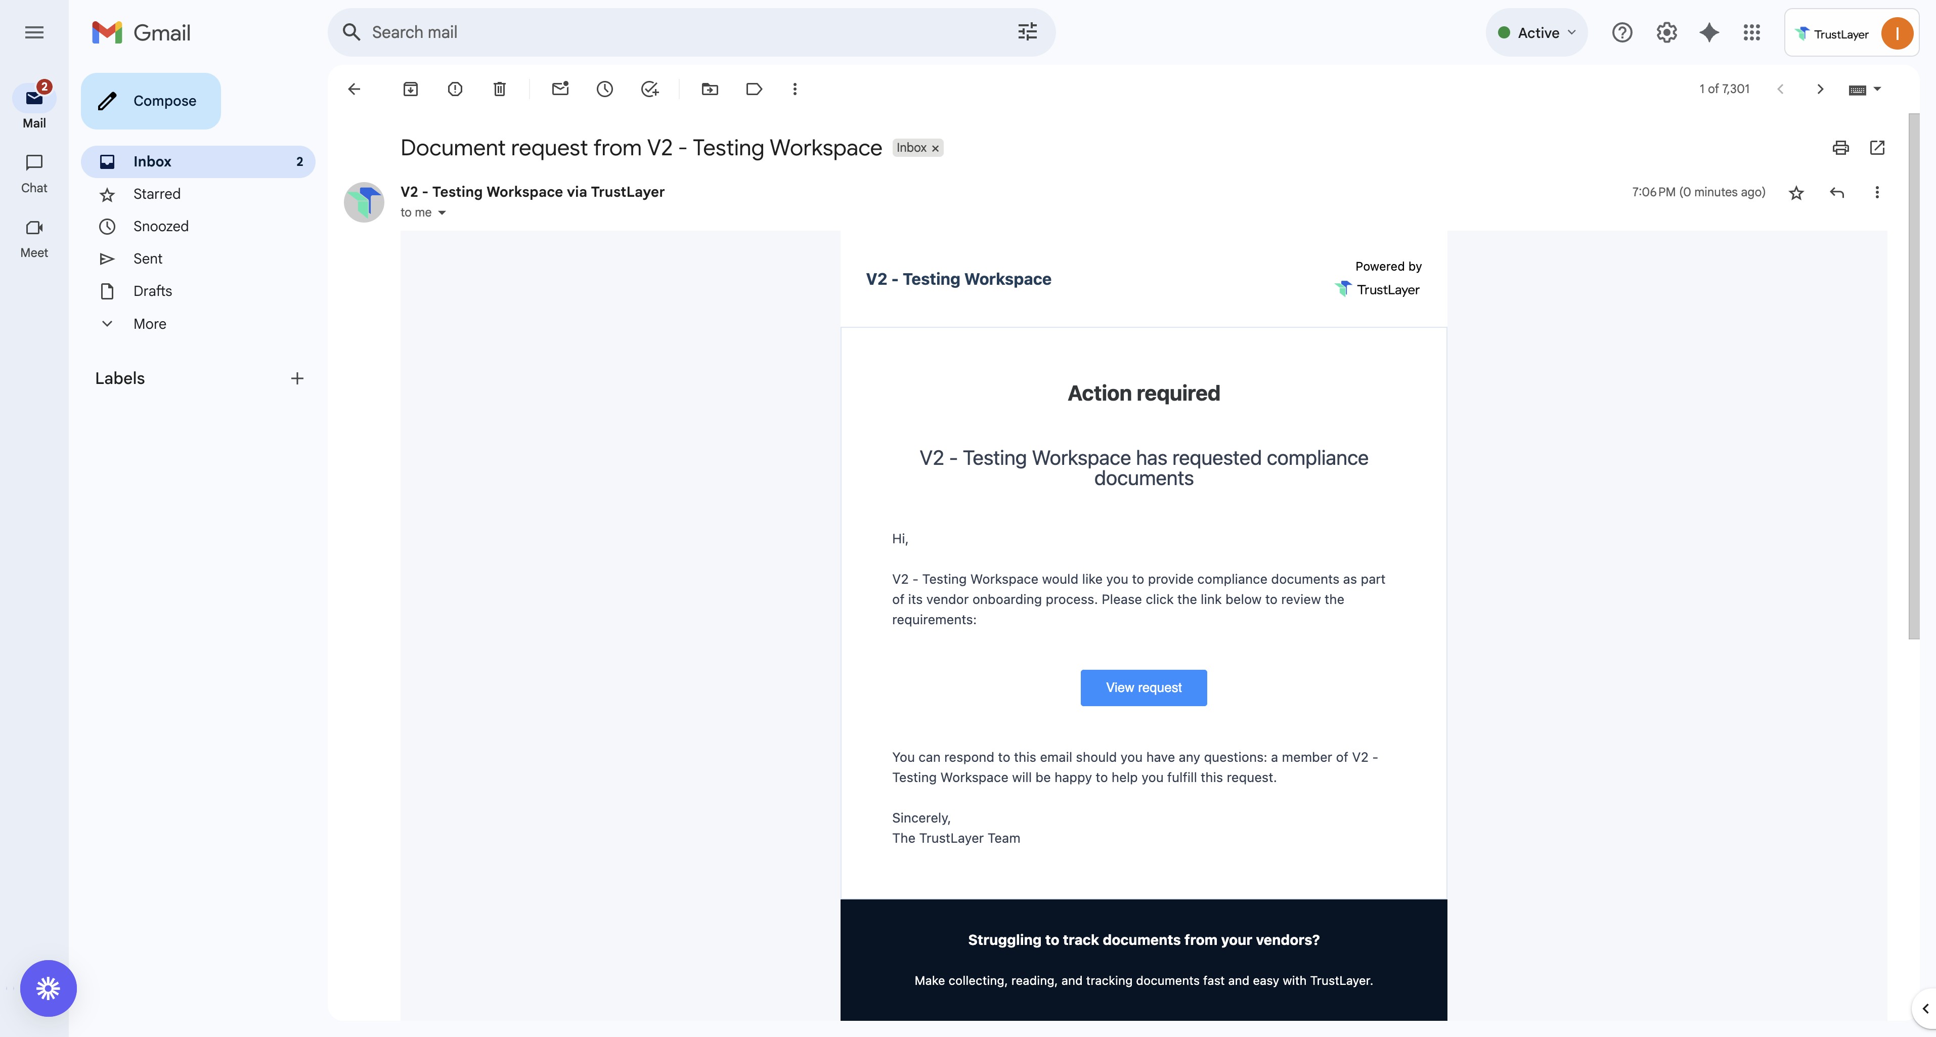Remove the Inbox label from the subject
1936x1037 pixels.
(x=936, y=149)
